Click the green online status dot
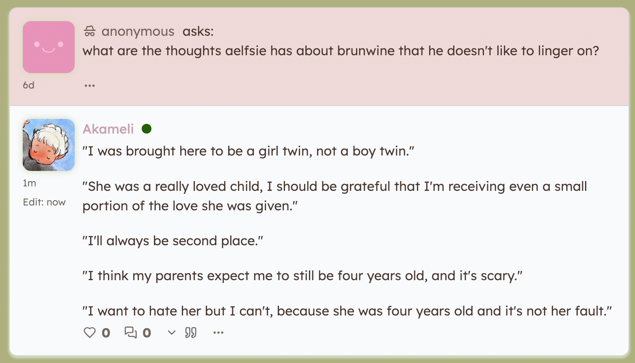Screen dimensions: 635x363 coord(147,129)
